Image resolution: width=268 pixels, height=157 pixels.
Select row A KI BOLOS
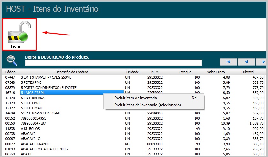pos(133,129)
